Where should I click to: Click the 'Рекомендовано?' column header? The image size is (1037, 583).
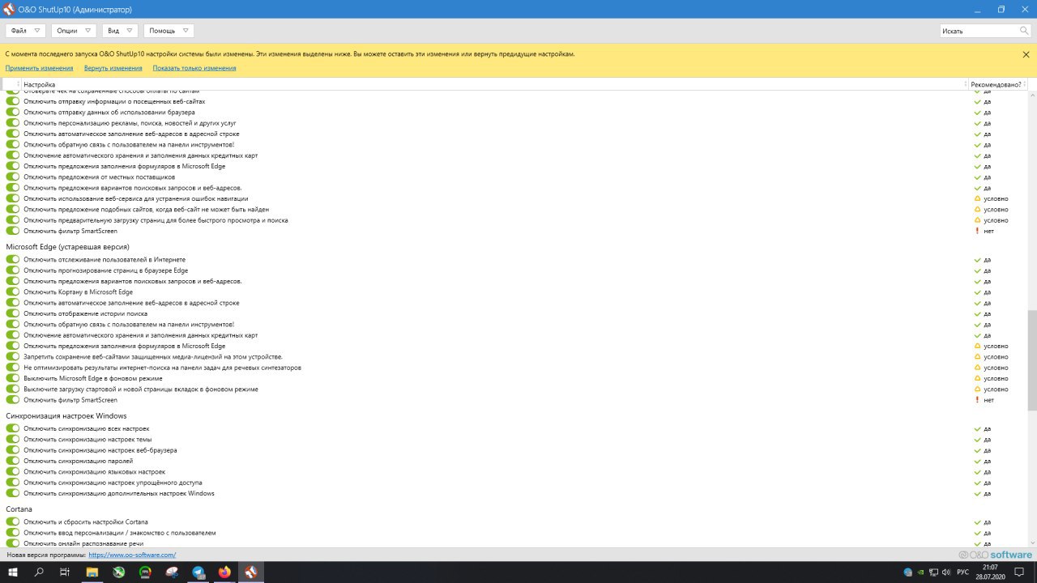[x=998, y=84]
